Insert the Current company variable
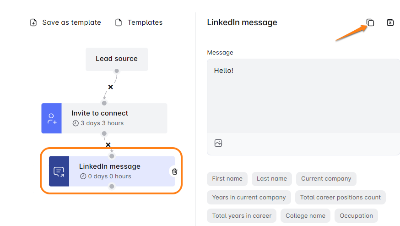The image size is (400, 226). pyautogui.click(x=326, y=179)
